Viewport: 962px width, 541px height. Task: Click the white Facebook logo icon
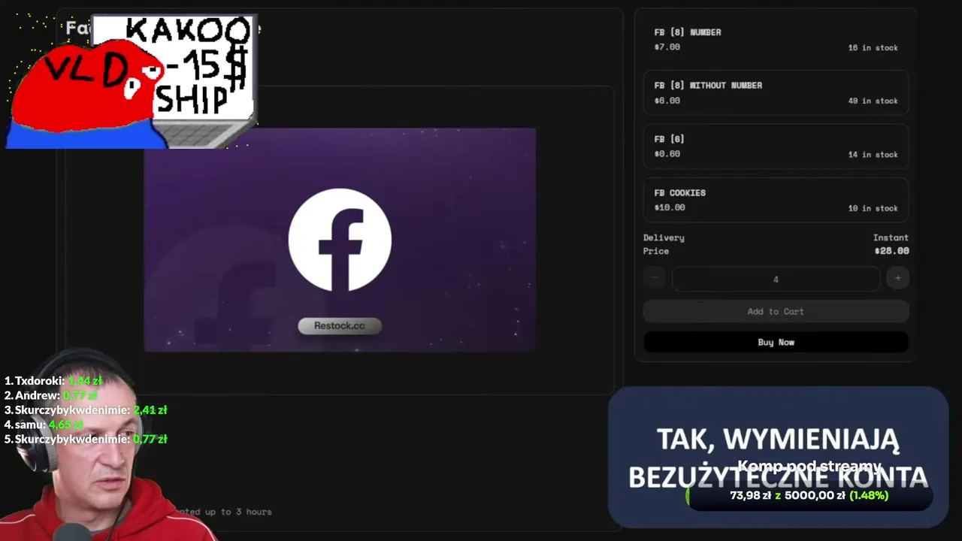point(340,240)
